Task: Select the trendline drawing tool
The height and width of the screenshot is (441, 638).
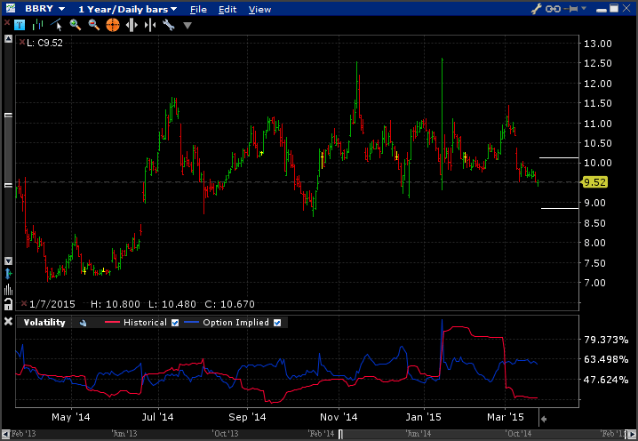Action: click(x=56, y=25)
